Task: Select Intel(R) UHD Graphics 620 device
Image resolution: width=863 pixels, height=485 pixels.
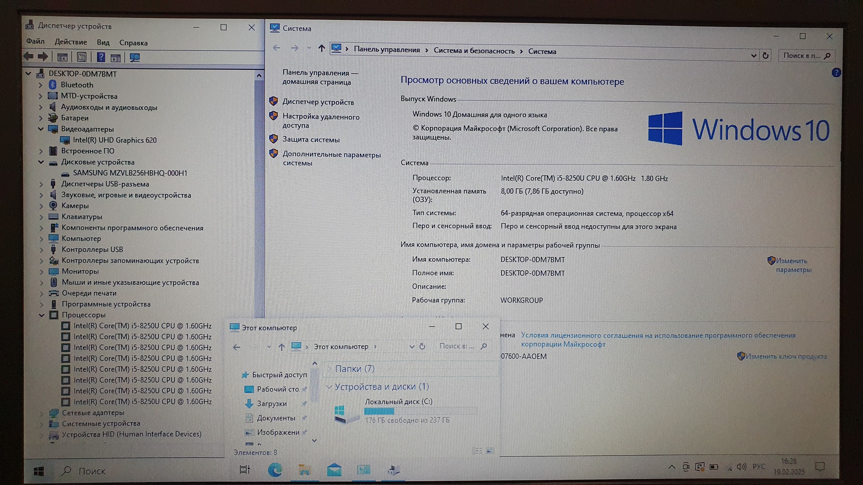Action: coord(115,140)
